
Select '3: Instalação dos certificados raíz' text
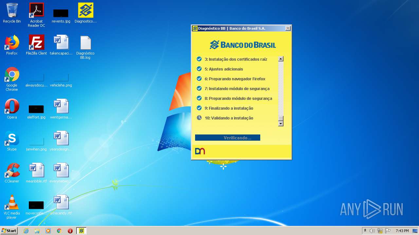[x=236, y=59]
